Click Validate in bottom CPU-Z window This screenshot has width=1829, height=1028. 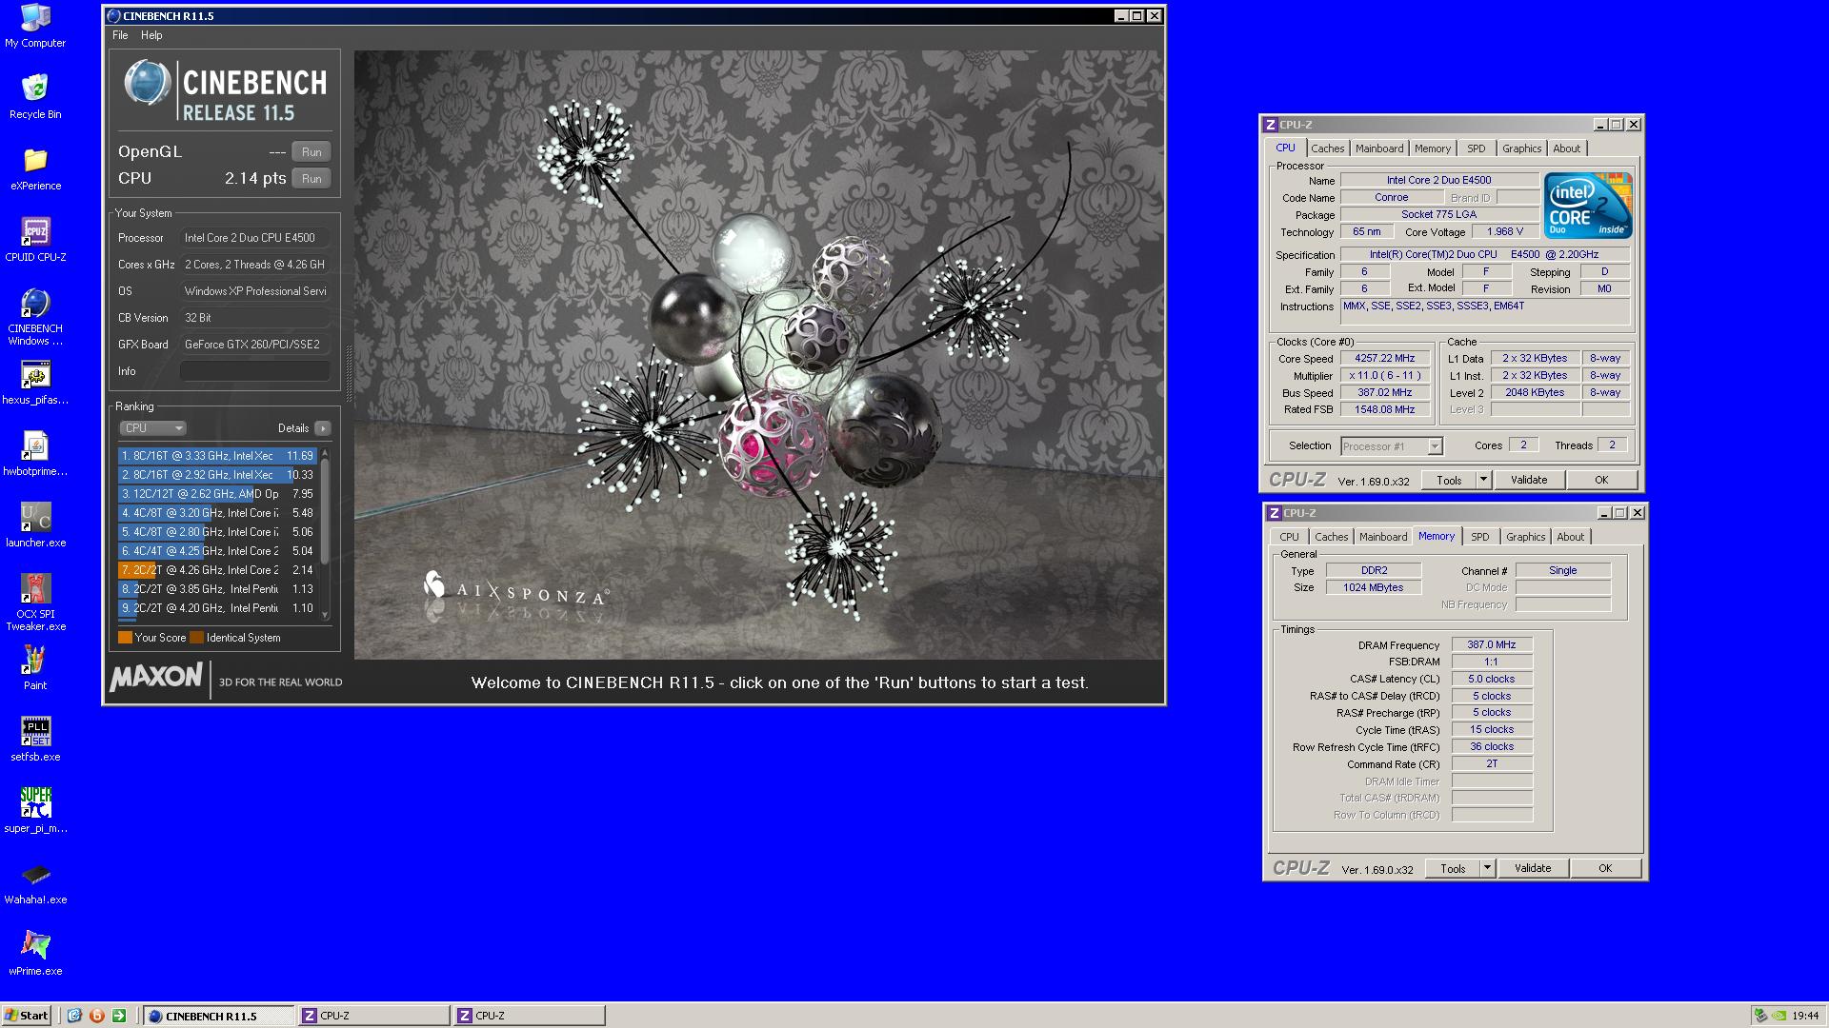(x=1533, y=869)
